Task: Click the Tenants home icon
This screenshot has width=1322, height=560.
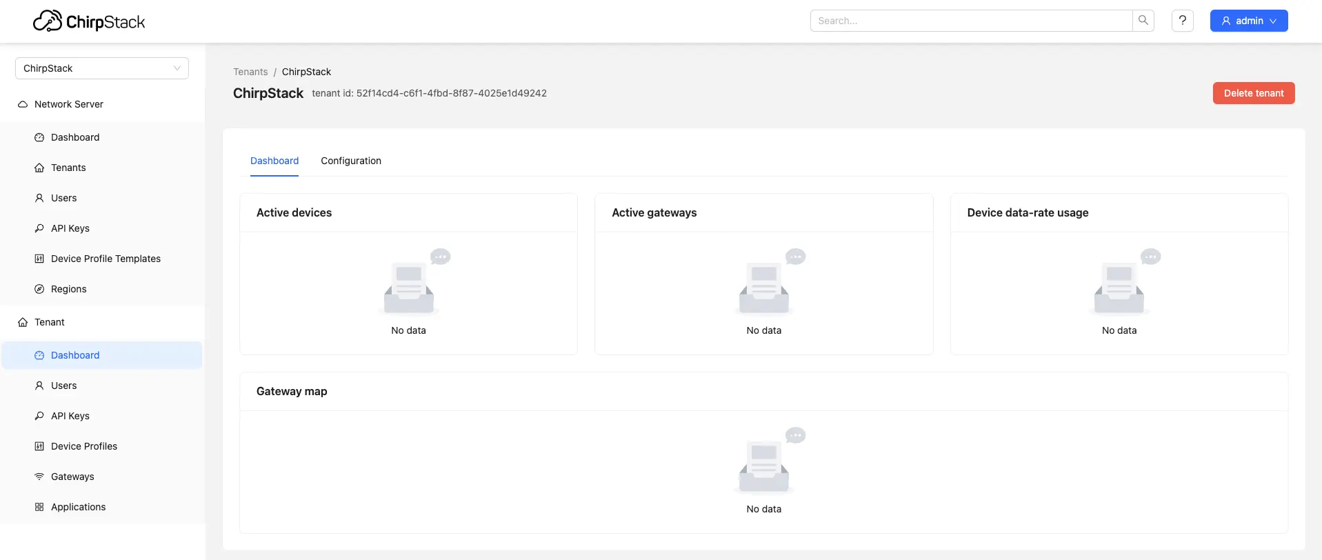Action: pyautogui.click(x=39, y=168)
